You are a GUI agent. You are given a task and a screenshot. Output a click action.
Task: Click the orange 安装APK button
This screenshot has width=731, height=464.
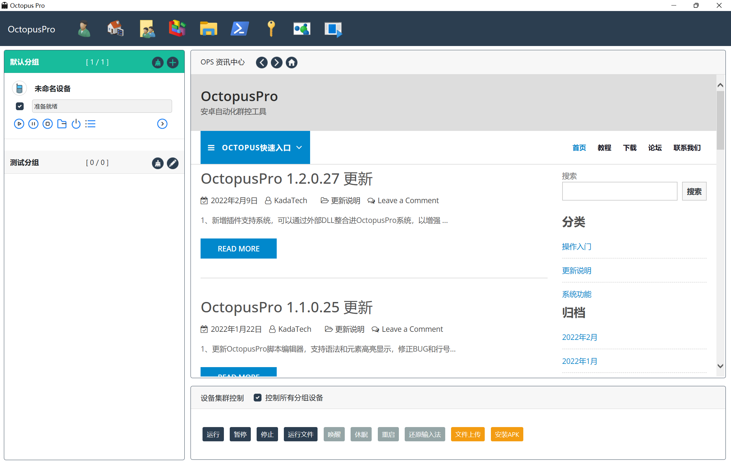[507, 434]
